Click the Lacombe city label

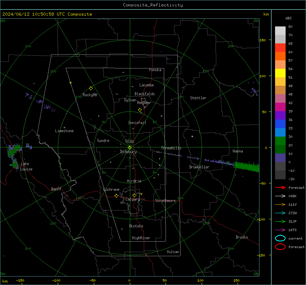tap(147, 85)
